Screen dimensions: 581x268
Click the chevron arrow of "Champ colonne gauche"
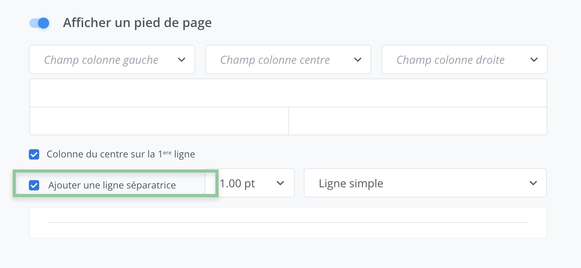coord(181,60)
